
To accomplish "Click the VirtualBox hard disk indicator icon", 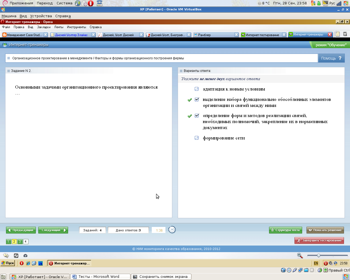I will [x=283, y=270].
